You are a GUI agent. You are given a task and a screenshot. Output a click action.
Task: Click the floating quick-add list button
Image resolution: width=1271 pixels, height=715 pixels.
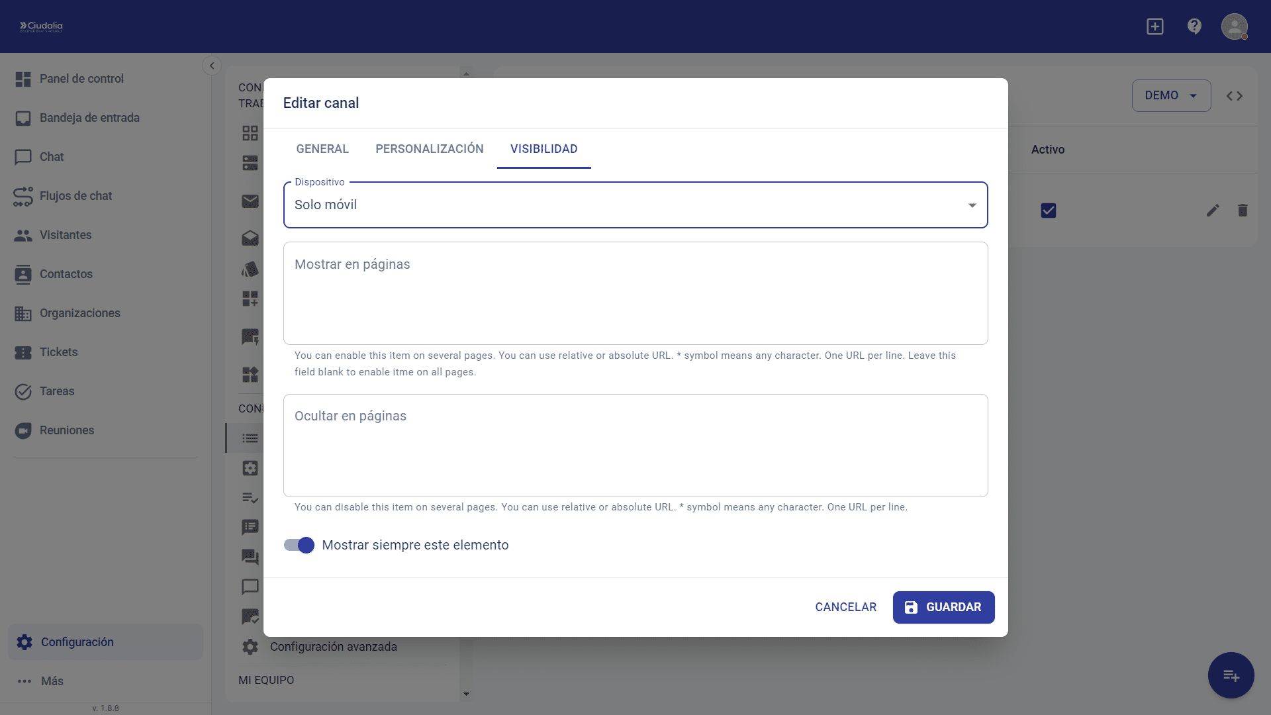coord(1231,675)
